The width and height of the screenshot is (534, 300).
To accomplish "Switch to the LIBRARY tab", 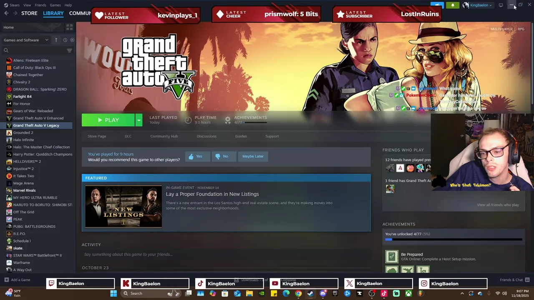I will click(53, 13).
